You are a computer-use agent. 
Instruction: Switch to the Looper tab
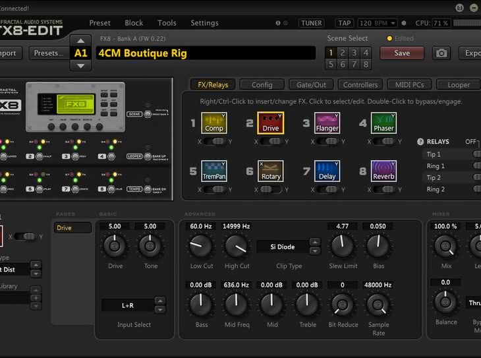(459, 85)
